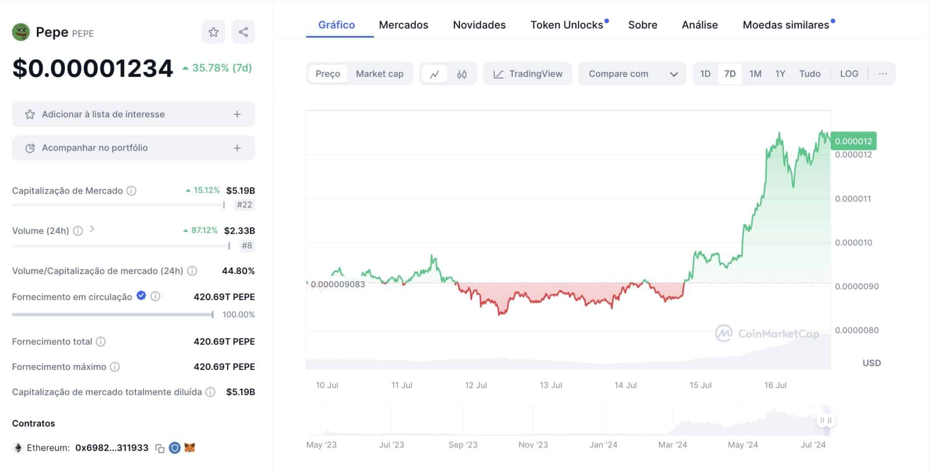Select the 1M time range
Viewport: 930px width, 472px height.
coord(755,74)
